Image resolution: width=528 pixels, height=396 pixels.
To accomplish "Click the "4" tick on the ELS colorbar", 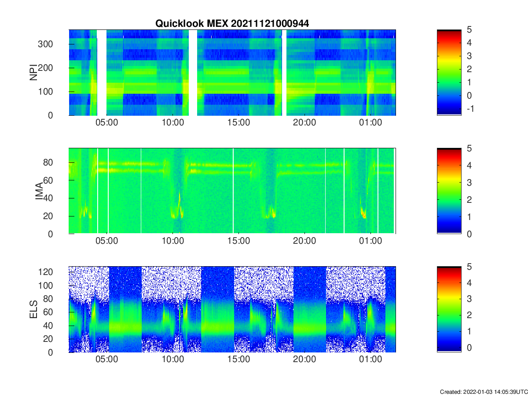I will tap(469, 283).
